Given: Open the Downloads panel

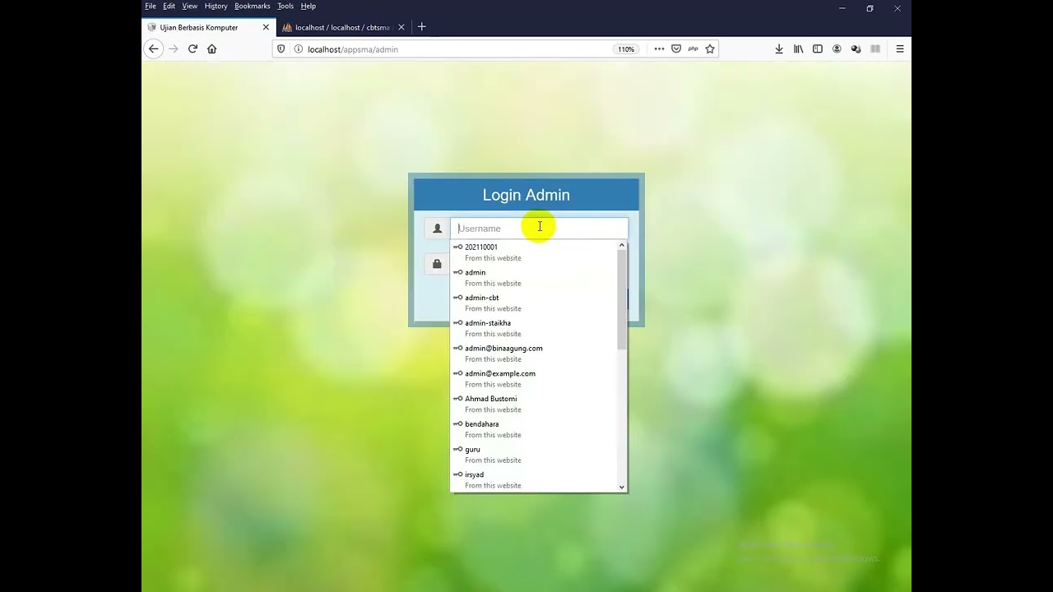Looking at the screenshot, I should pyautogui.click(x=779, y=49).
